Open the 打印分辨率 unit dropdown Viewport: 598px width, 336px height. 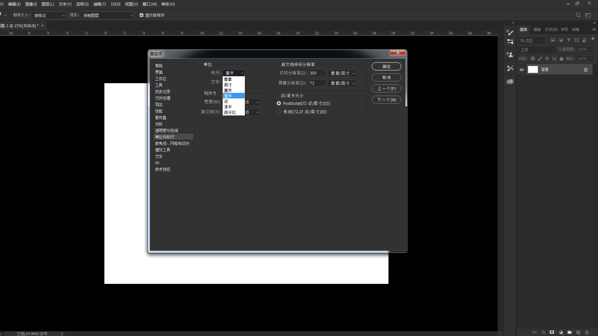342,73
